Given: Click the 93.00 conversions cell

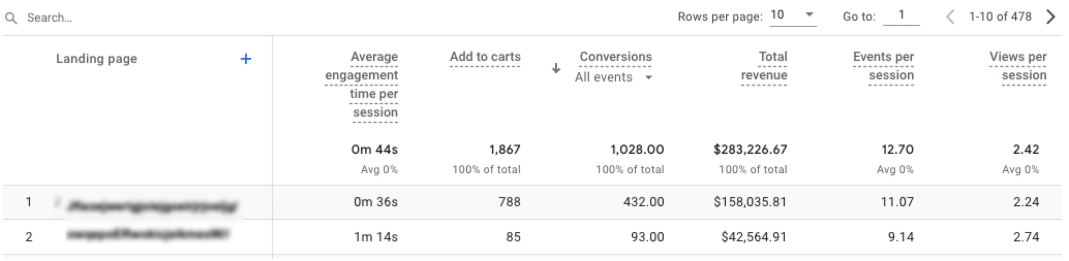Looking at the screenshot, I should pos(647,237).
